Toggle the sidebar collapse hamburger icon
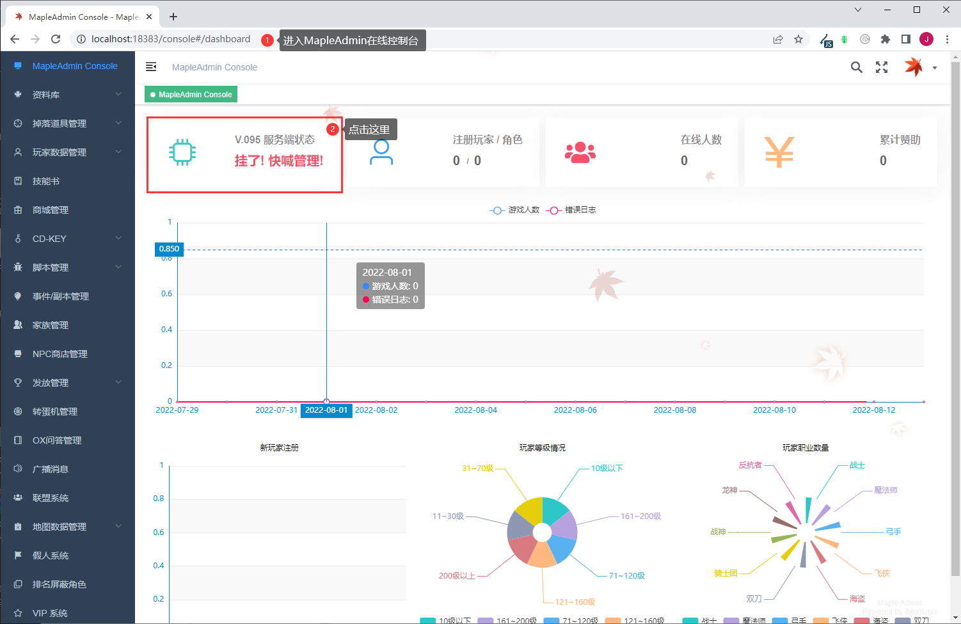The width and height of the screenshot is (961, 624). click(x=151, y=67)
